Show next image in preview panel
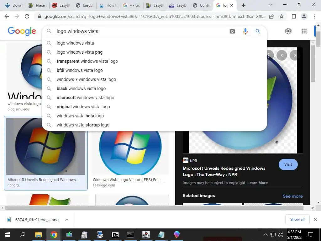 click(295, 55)
